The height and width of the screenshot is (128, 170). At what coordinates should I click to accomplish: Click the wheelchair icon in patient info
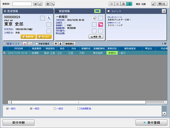49,18
